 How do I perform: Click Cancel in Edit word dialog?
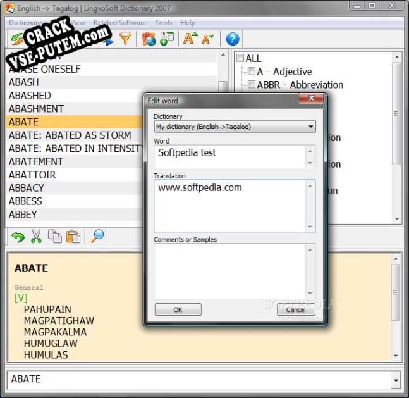(296, 309)
